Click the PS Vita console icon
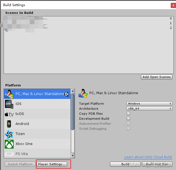176x170 pixels. 9,154
